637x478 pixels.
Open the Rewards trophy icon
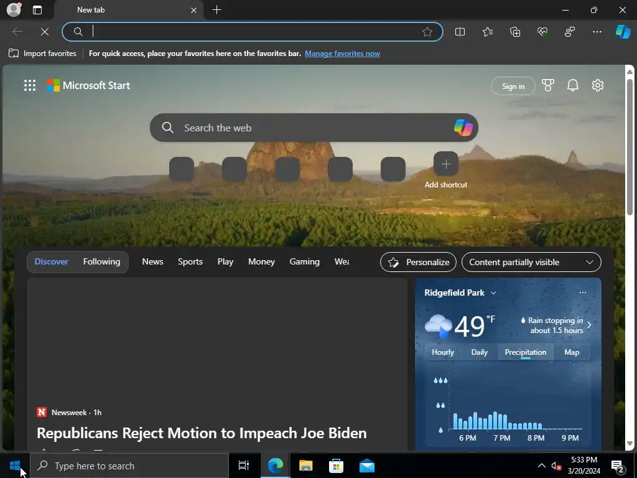[547, 85]
